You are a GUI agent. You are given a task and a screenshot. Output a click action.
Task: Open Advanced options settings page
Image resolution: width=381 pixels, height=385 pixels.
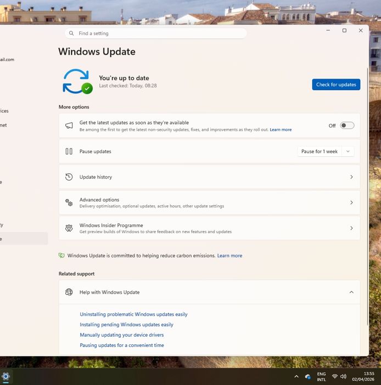209,202
